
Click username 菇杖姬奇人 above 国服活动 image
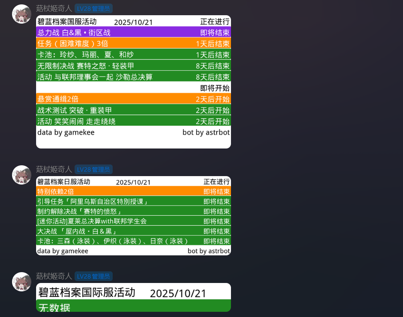pyautogui.click(x=54, y=8)
